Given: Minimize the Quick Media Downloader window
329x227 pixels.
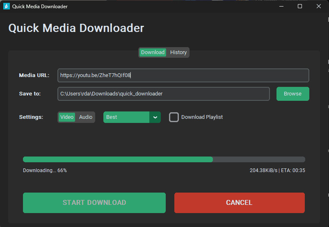Looking at the screenshot, I should click(x=281, y=6).
